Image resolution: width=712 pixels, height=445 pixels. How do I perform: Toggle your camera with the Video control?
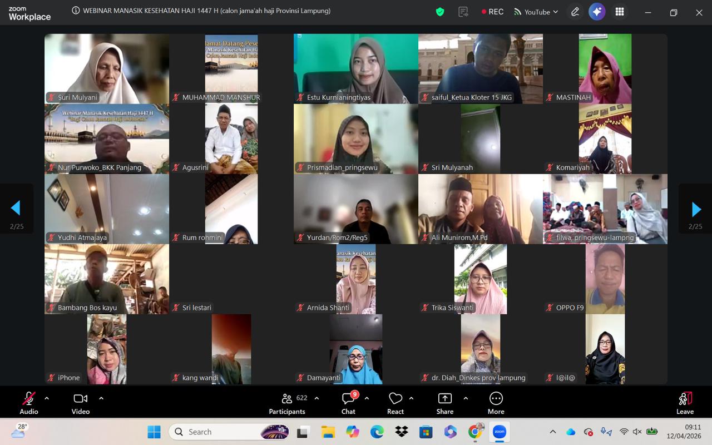click(80, 398)
